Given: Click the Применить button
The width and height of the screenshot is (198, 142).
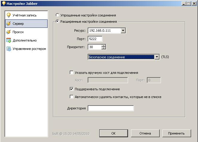Looking at the screenshot, I should [176, 133].
